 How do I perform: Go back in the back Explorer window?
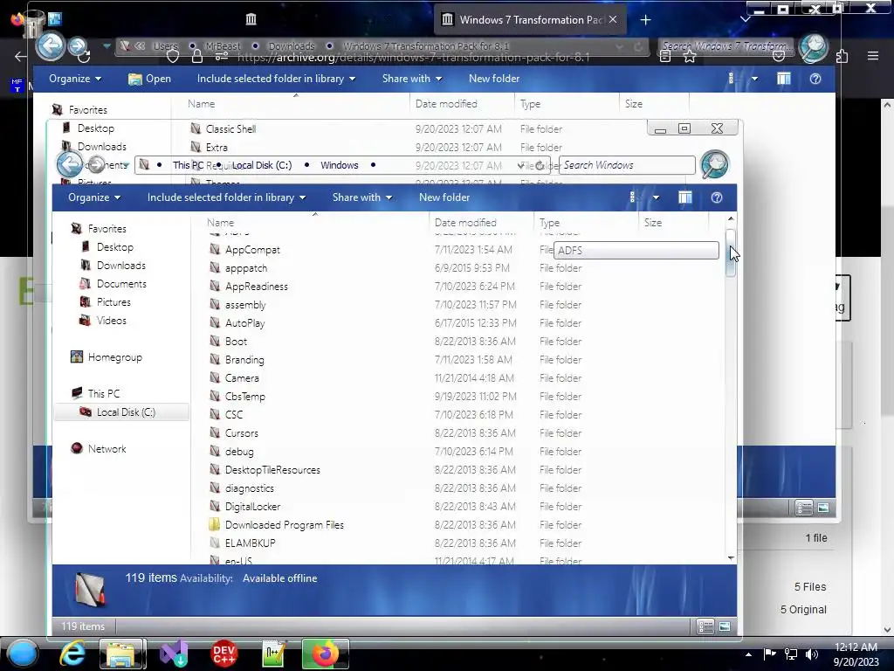tap(51, 45)
